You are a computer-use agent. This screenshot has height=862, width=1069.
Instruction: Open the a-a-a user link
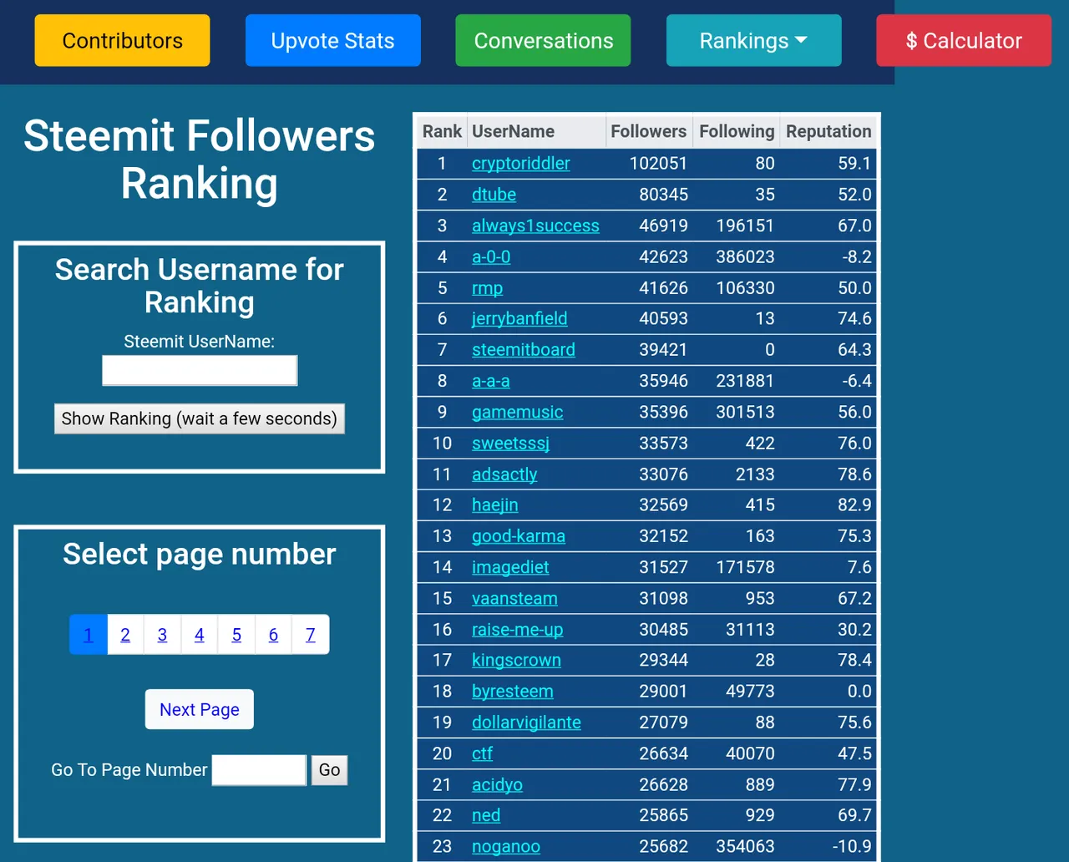click(x=491, y=381)
